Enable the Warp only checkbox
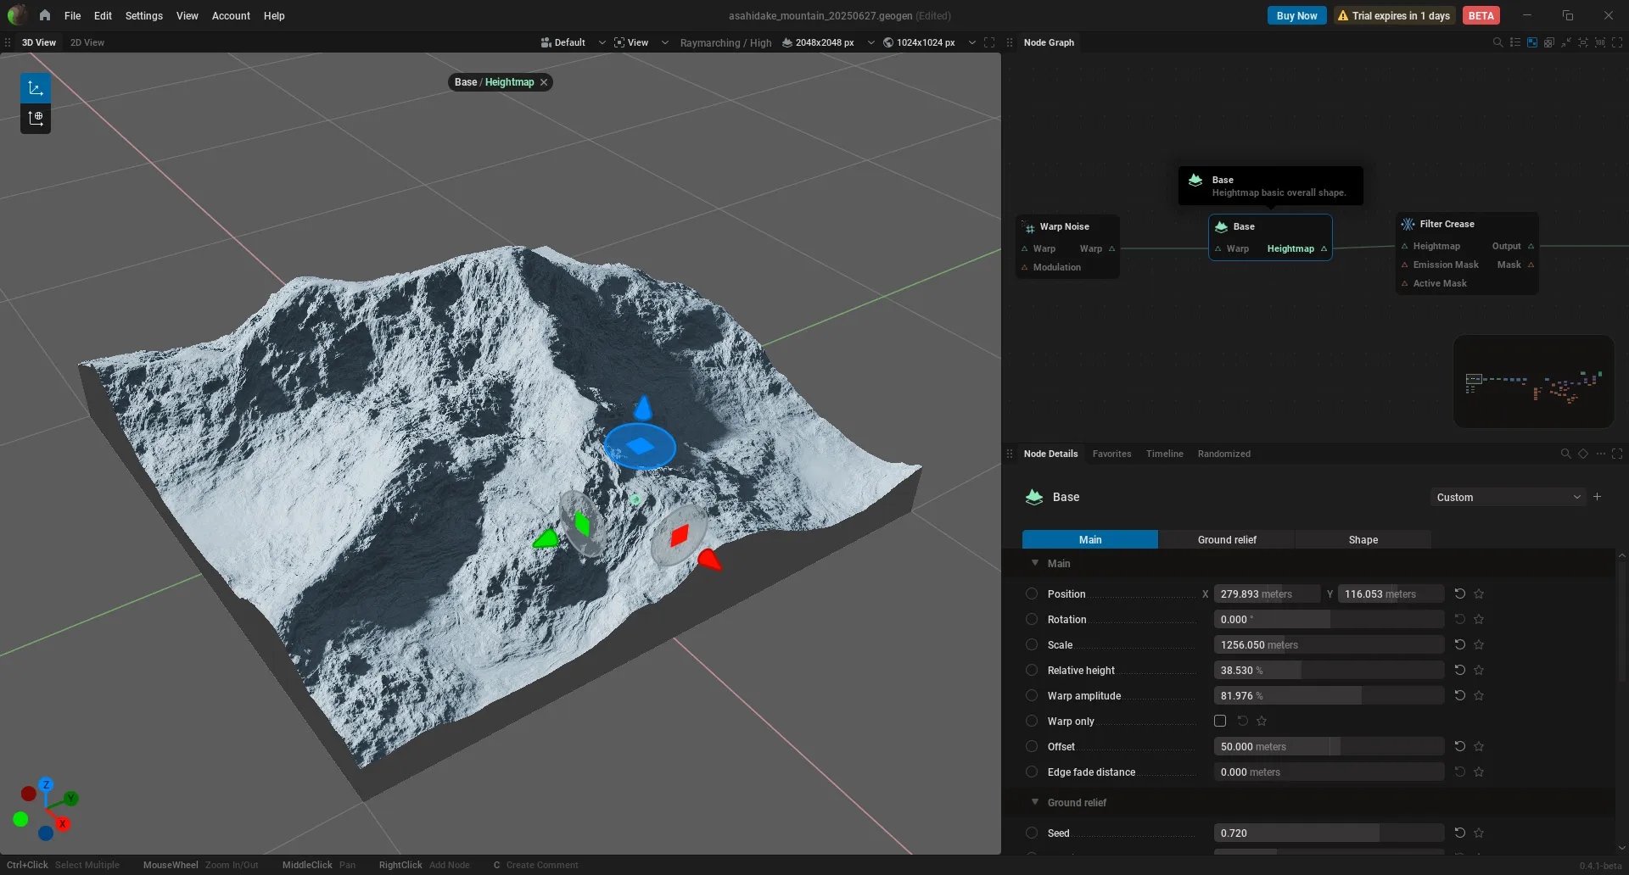The image size is (1629, 875). click(x=1220, y=721)
